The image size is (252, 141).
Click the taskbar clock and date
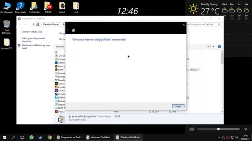245,137
